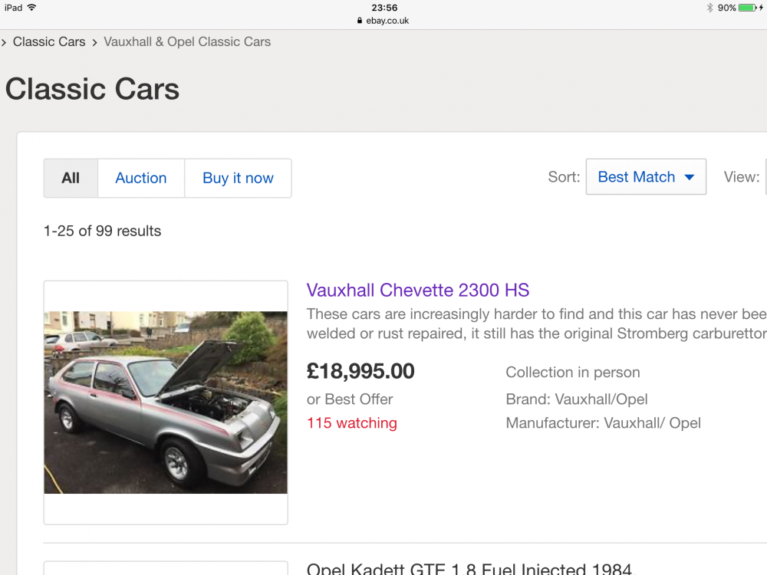Switch to the Buy it now tab
The height and width of the screenshot is (575, 767).
tap(238, 178)
